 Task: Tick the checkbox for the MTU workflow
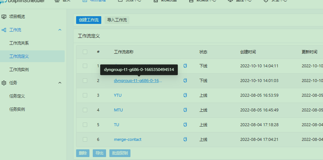(x=85, y=110)
